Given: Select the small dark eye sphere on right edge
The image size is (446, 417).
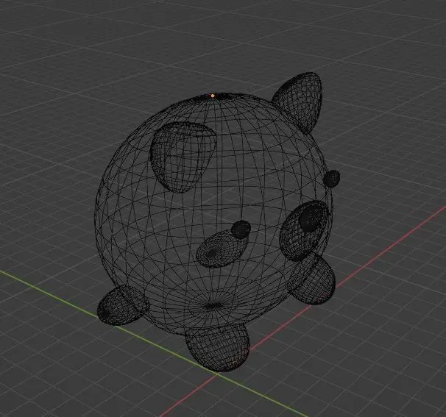Looking at the screenshot, I should (x=331, y=178).
